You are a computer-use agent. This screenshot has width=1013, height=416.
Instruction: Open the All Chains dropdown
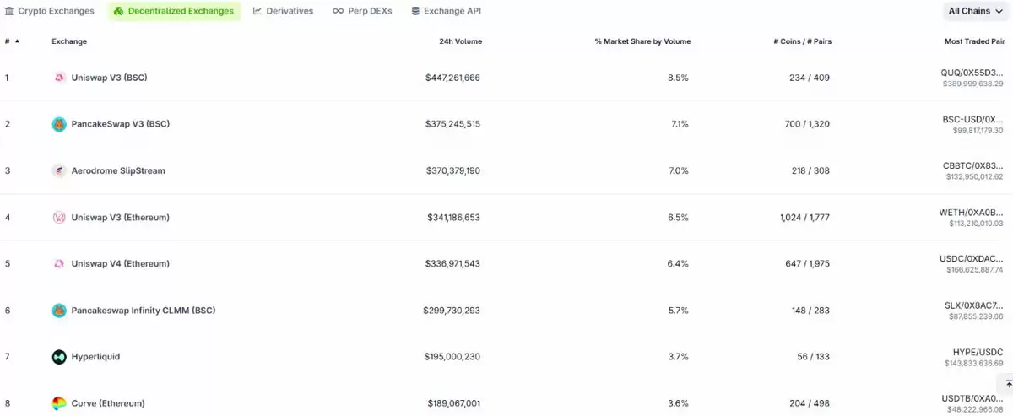tap(975, 11)
